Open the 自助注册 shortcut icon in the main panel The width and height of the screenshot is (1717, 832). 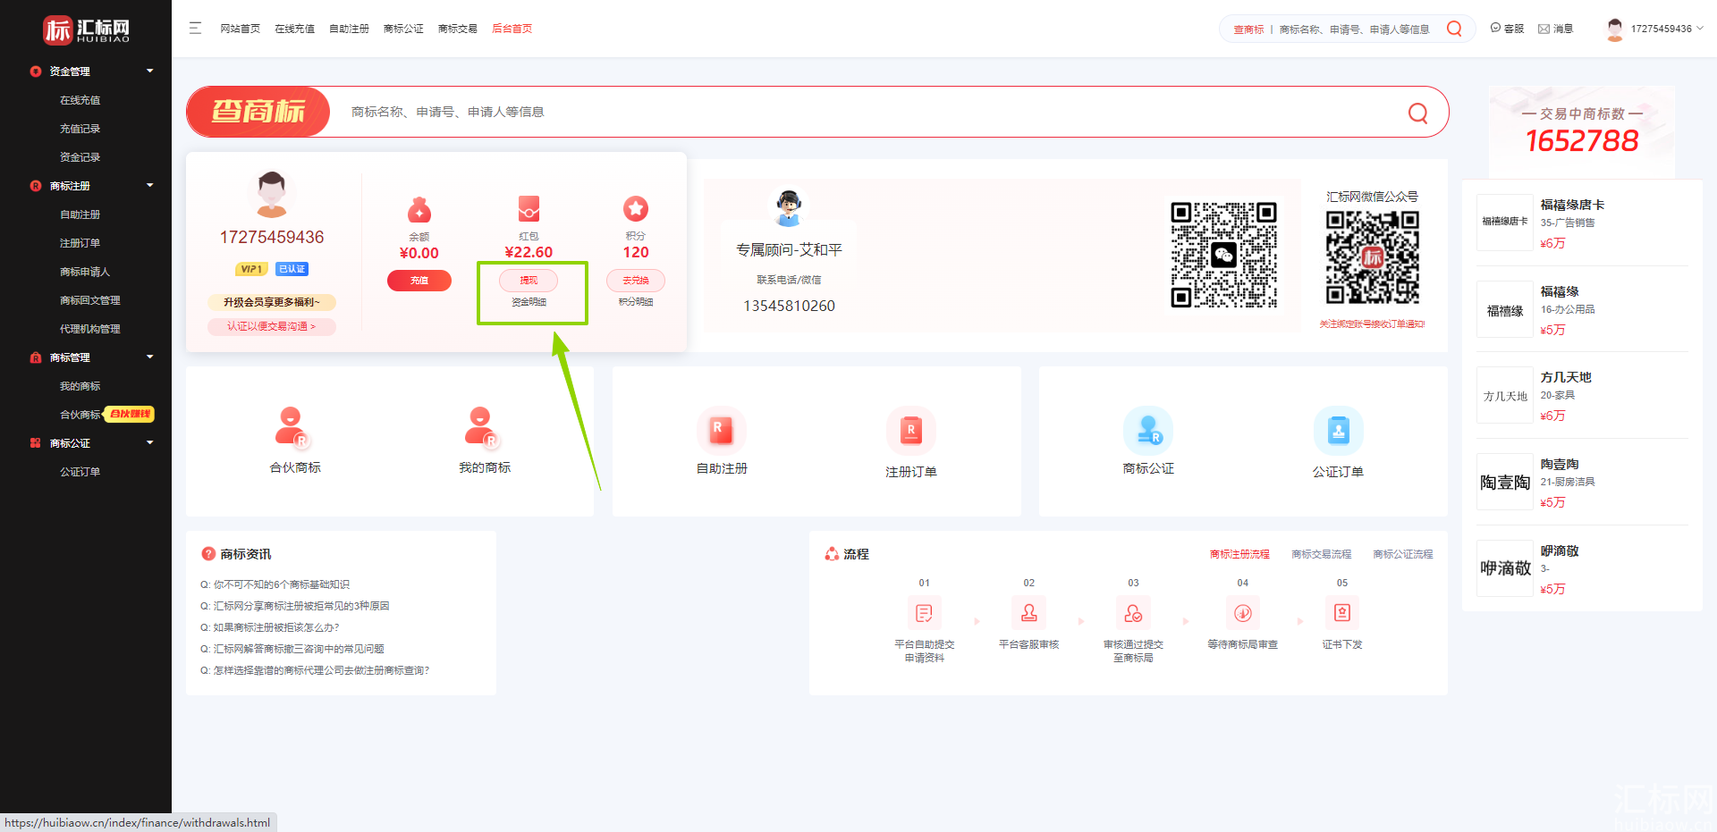[x=721, y=430]
